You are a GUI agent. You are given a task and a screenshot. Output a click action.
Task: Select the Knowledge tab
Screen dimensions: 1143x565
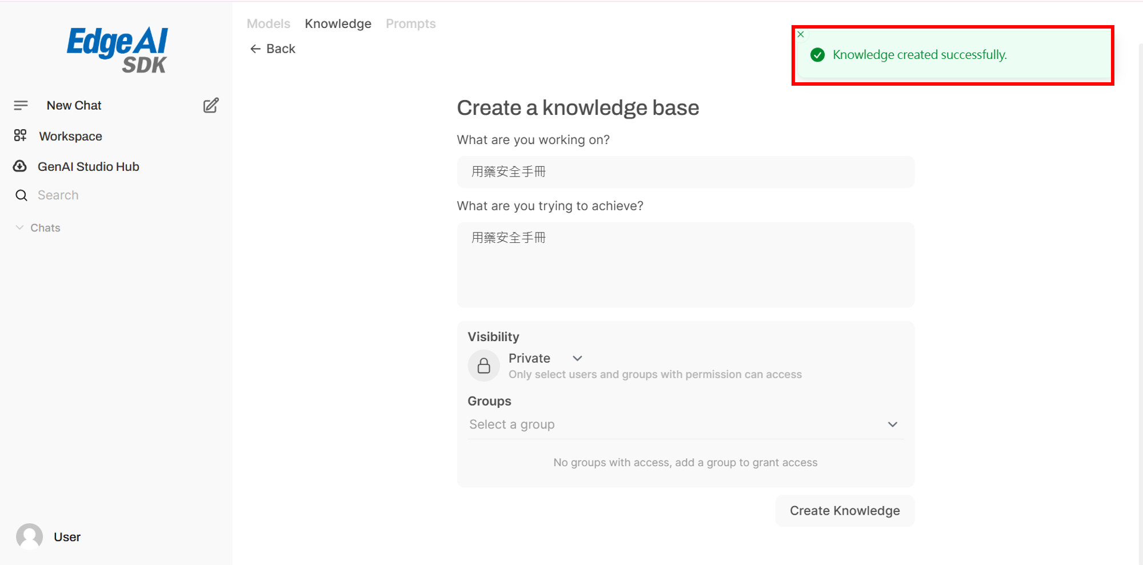338,23
